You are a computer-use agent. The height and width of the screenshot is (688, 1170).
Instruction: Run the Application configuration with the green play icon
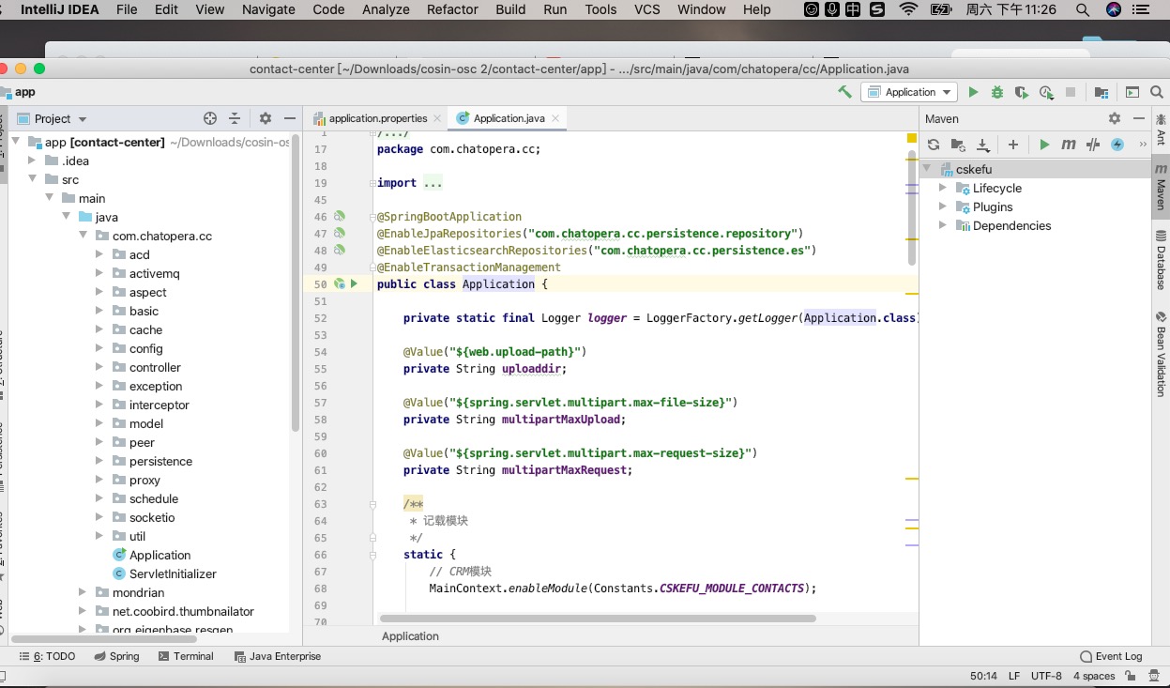point(974,91)
